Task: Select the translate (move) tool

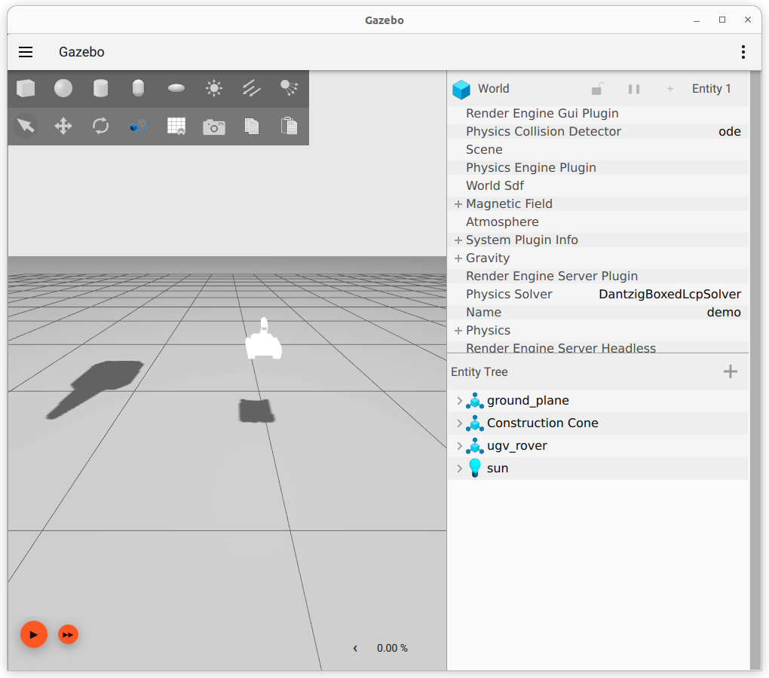Action: (x=63, y=126)
